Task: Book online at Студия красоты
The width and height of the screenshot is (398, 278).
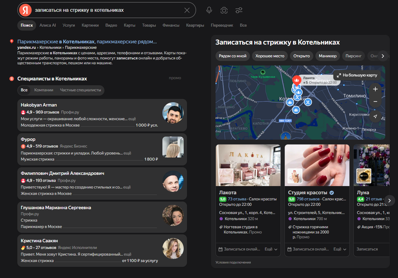Action: [308, 249]
